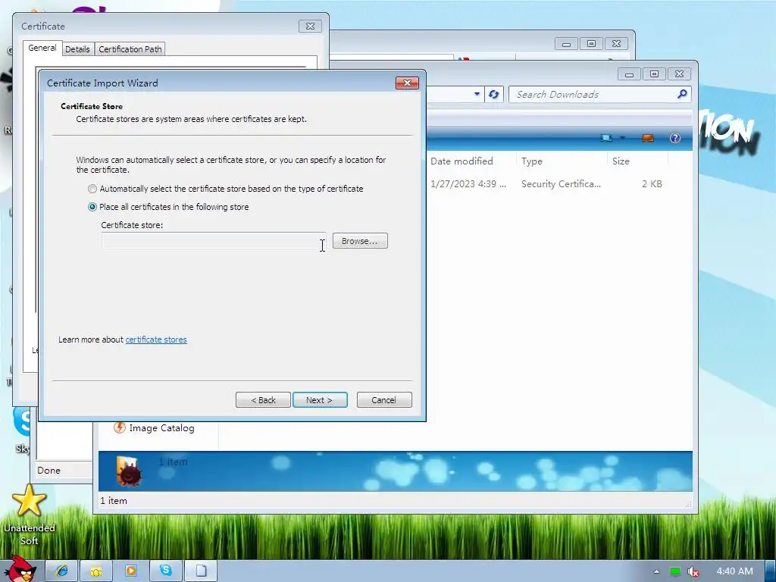Close the Certificate Import Wizard dialog
776x582 pixels.
click(x=407, y=83)
